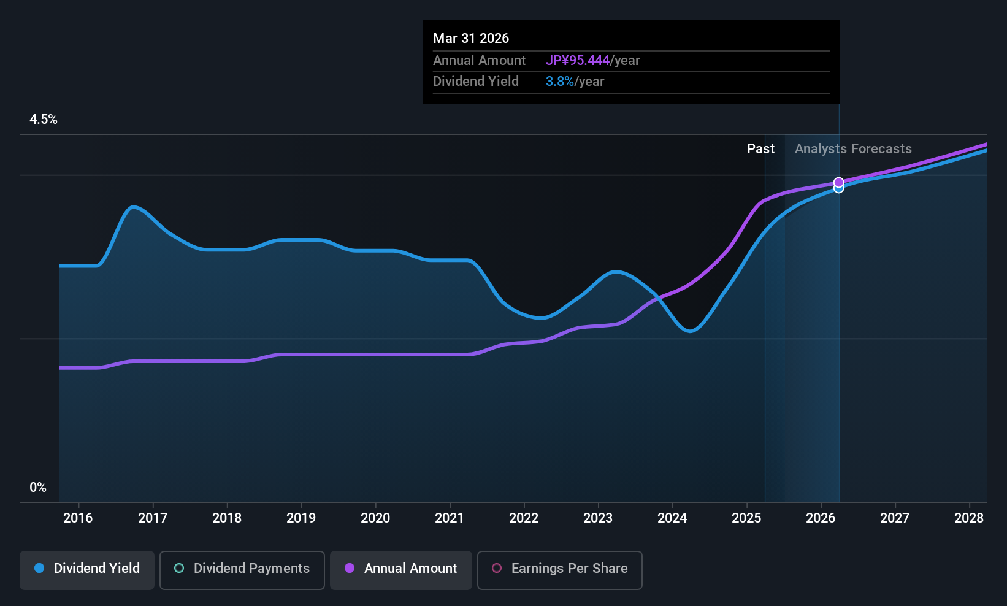Click the 2020 x-axis label
The image size is (1007, 606).
pyautogui.click(x=375, y=518)
